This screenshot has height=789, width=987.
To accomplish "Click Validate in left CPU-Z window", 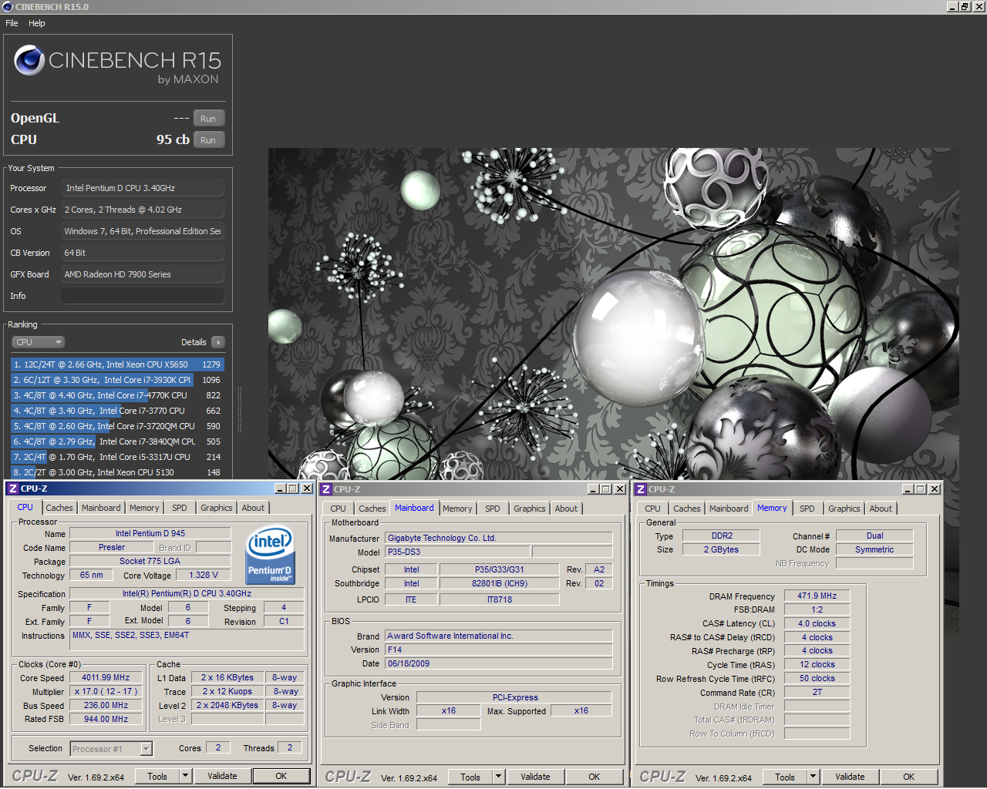I will click(x=222, y=777).
